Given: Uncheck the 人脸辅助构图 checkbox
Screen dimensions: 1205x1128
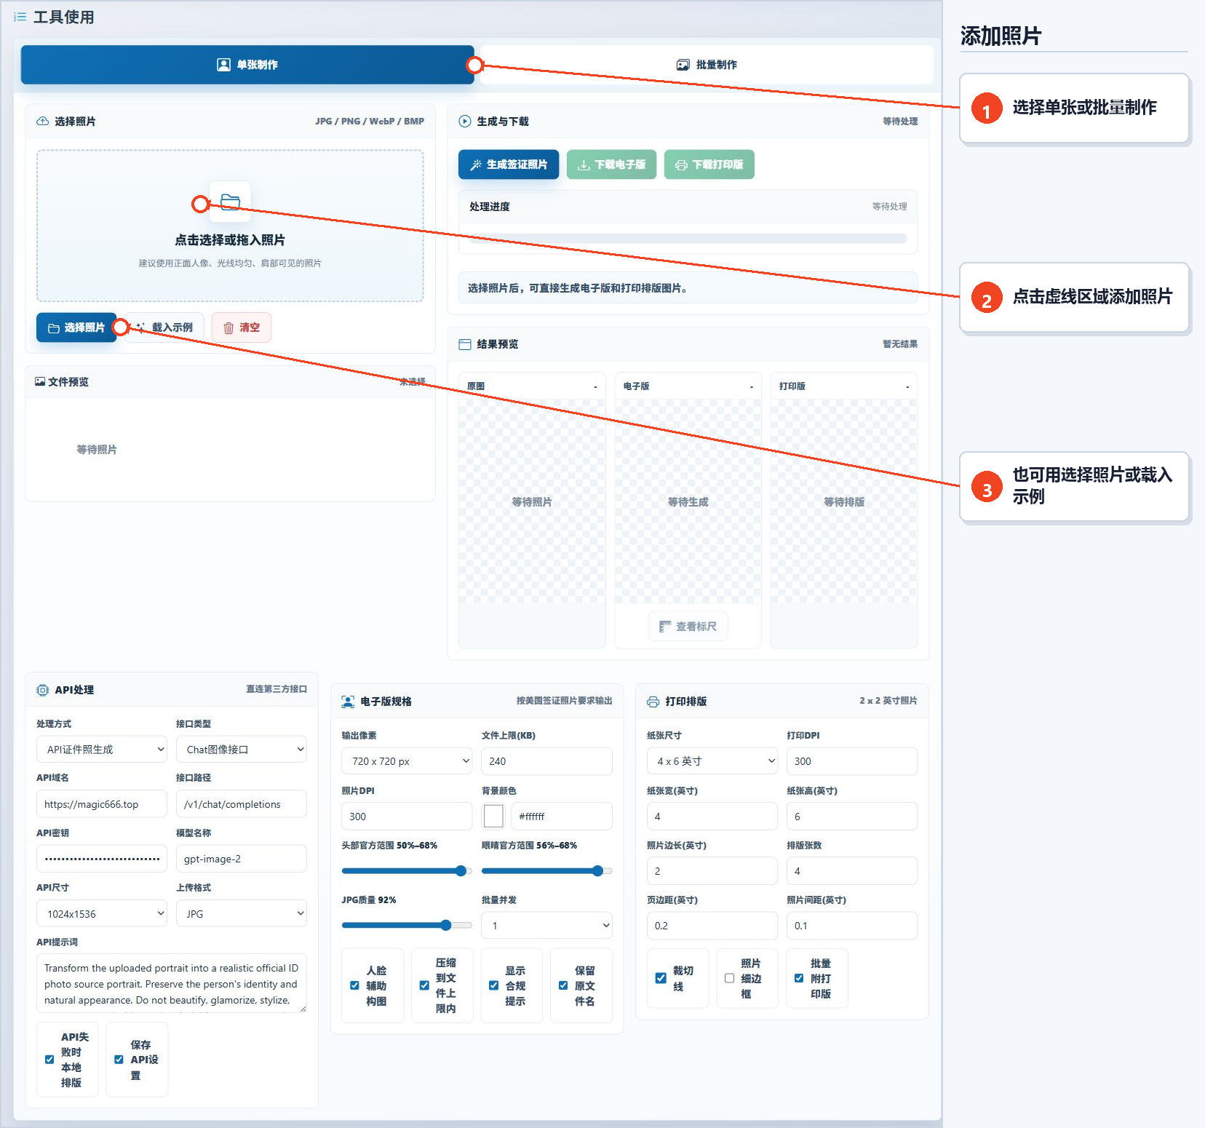Looking at the screenshot, I should pos(354,985).
